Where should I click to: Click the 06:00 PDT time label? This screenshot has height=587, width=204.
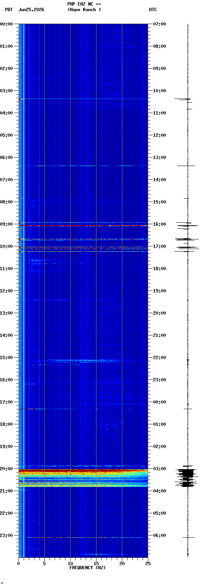tap(6, 157)
